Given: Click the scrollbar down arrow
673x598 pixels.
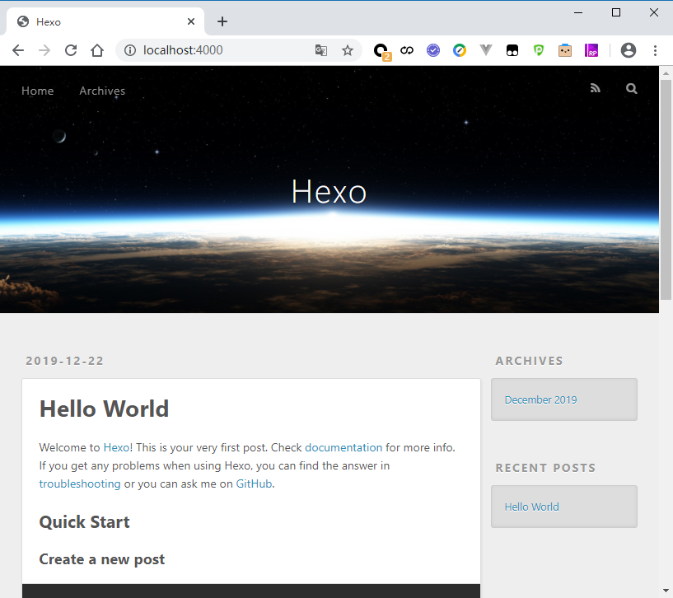Looking at the screenshot, I should [x=666, y=591].
